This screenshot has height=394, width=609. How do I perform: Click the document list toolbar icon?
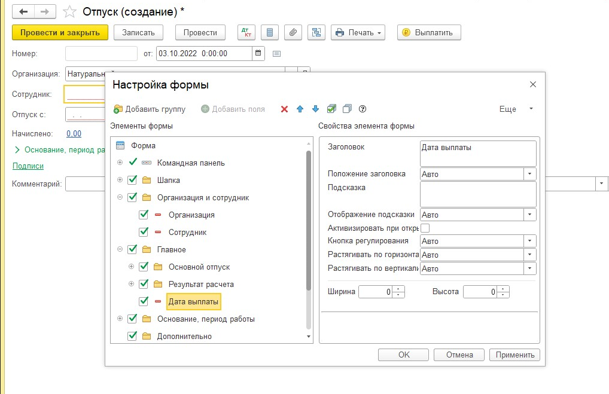point(270,33)
